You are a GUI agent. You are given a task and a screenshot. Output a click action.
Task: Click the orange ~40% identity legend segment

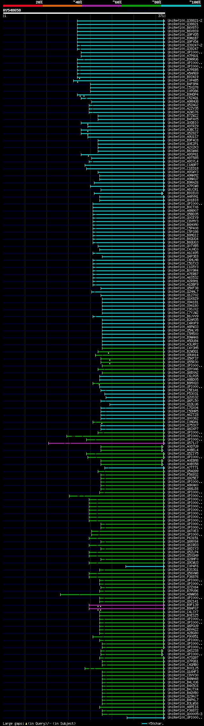[62, 6]
